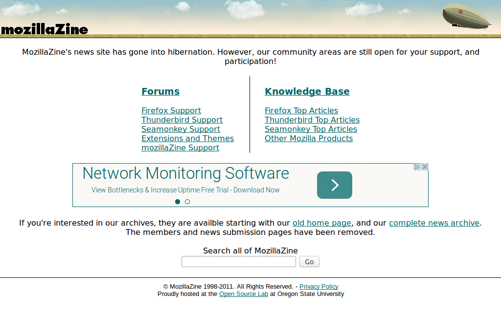501x315 pixels.
Task: View Thunderbird Top Articles
Action: tap(312, 120)
